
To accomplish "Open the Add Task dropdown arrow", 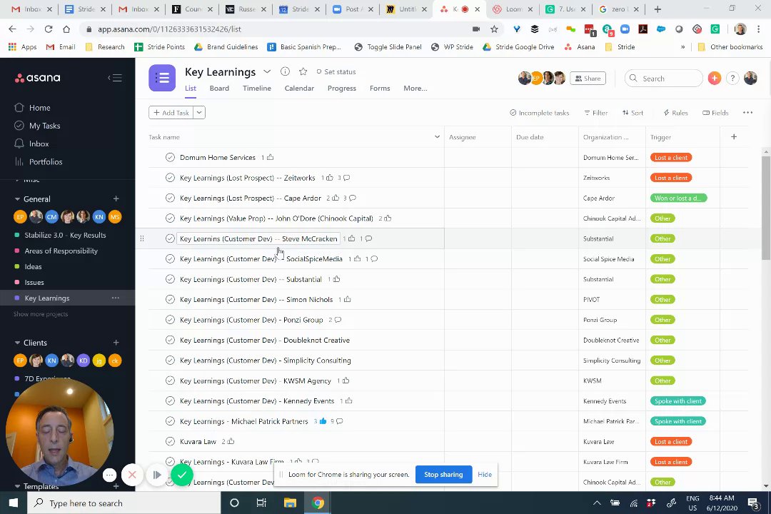I will (199, 113).
